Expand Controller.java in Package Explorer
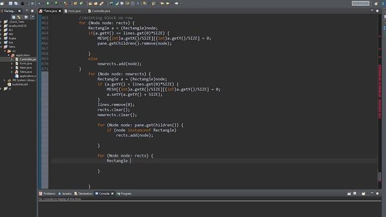386x217 pixels. (12, 59)
